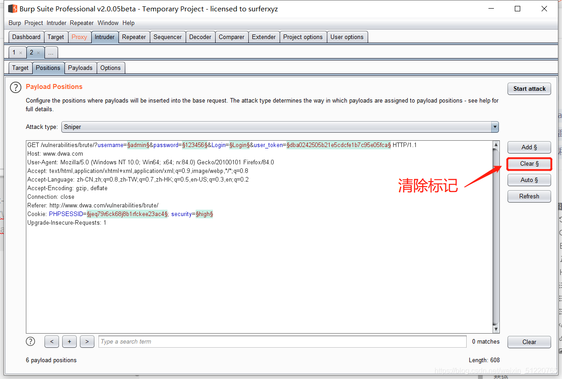Click the Burp Suite logo in title bar
This screenshot has height=379, width=562.
(13, 9)
